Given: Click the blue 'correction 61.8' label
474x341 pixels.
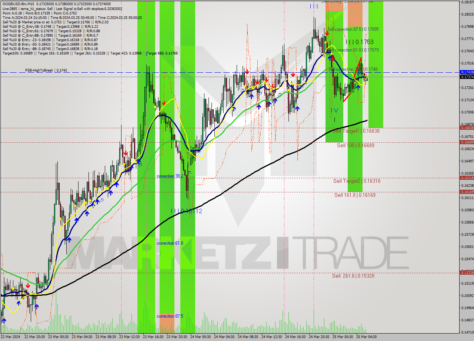Looking at the screenshot, I should (x=170, y=243).
